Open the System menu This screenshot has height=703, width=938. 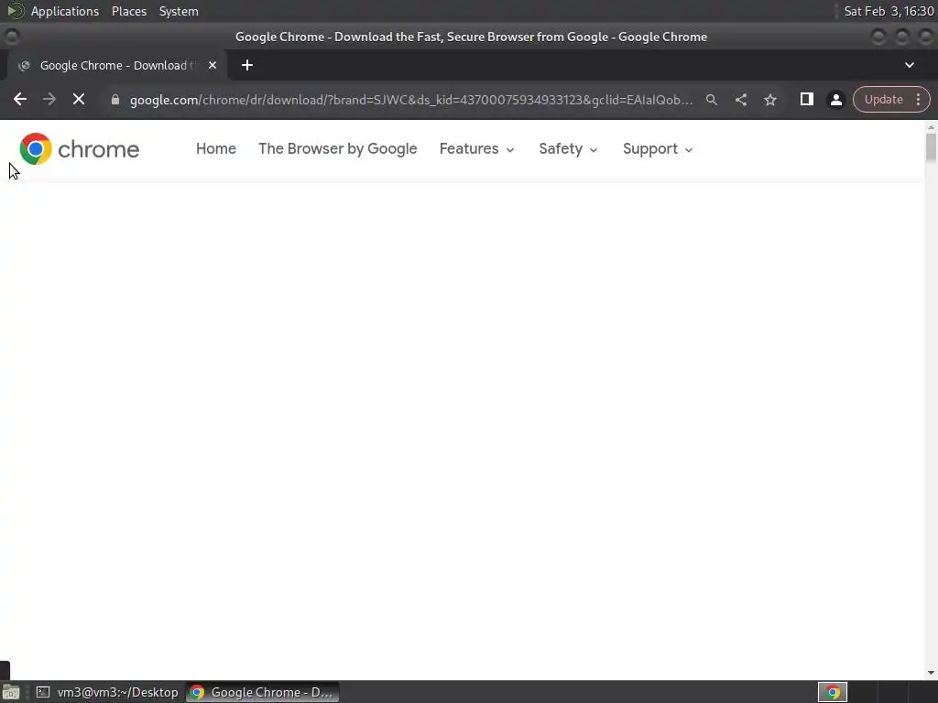pyautogui.click(x=179, y=11)
